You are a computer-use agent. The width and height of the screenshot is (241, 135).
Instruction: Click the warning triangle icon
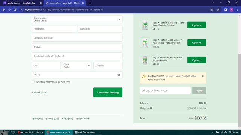tap(144, 76)
